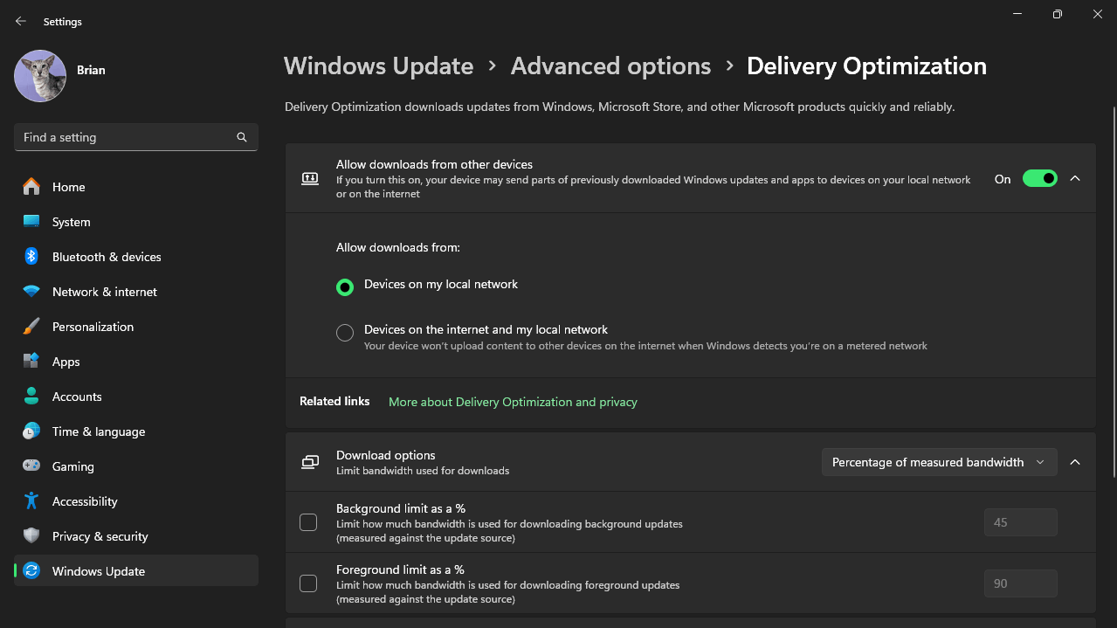Turn off Allow downloads from other devices toggle
1117x628 pixels.
point(1040,179)
